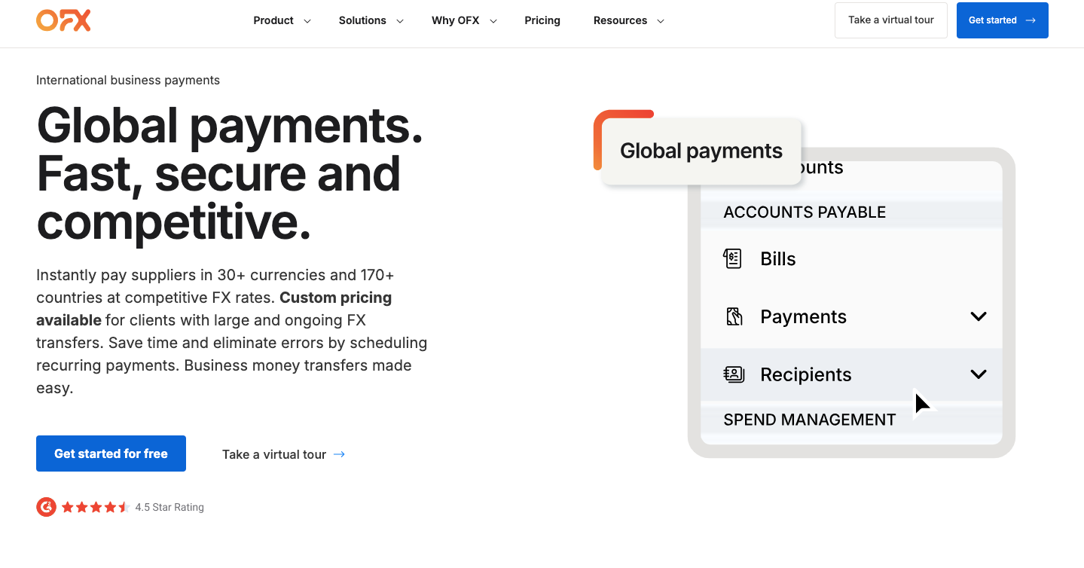Click the main Global payments headline
The image size is (1084, 568).
click(x=230, y=174)
